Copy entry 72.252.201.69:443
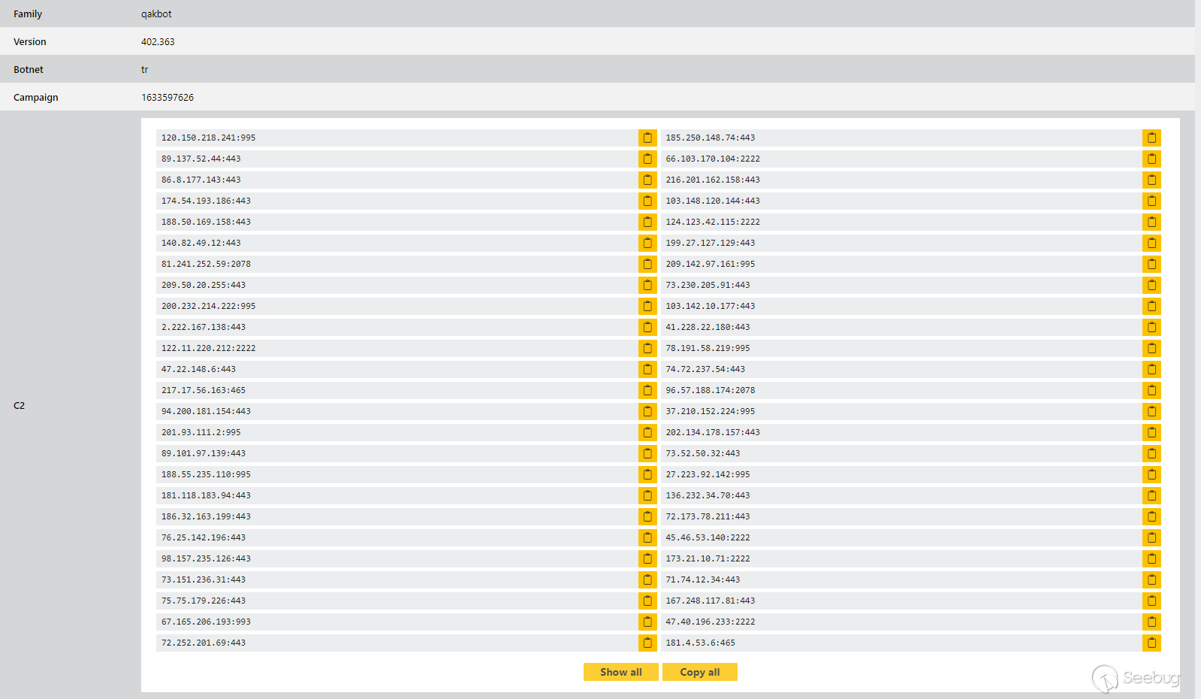This screenshot has width=1201, height=699. click(x=647, y=643)
